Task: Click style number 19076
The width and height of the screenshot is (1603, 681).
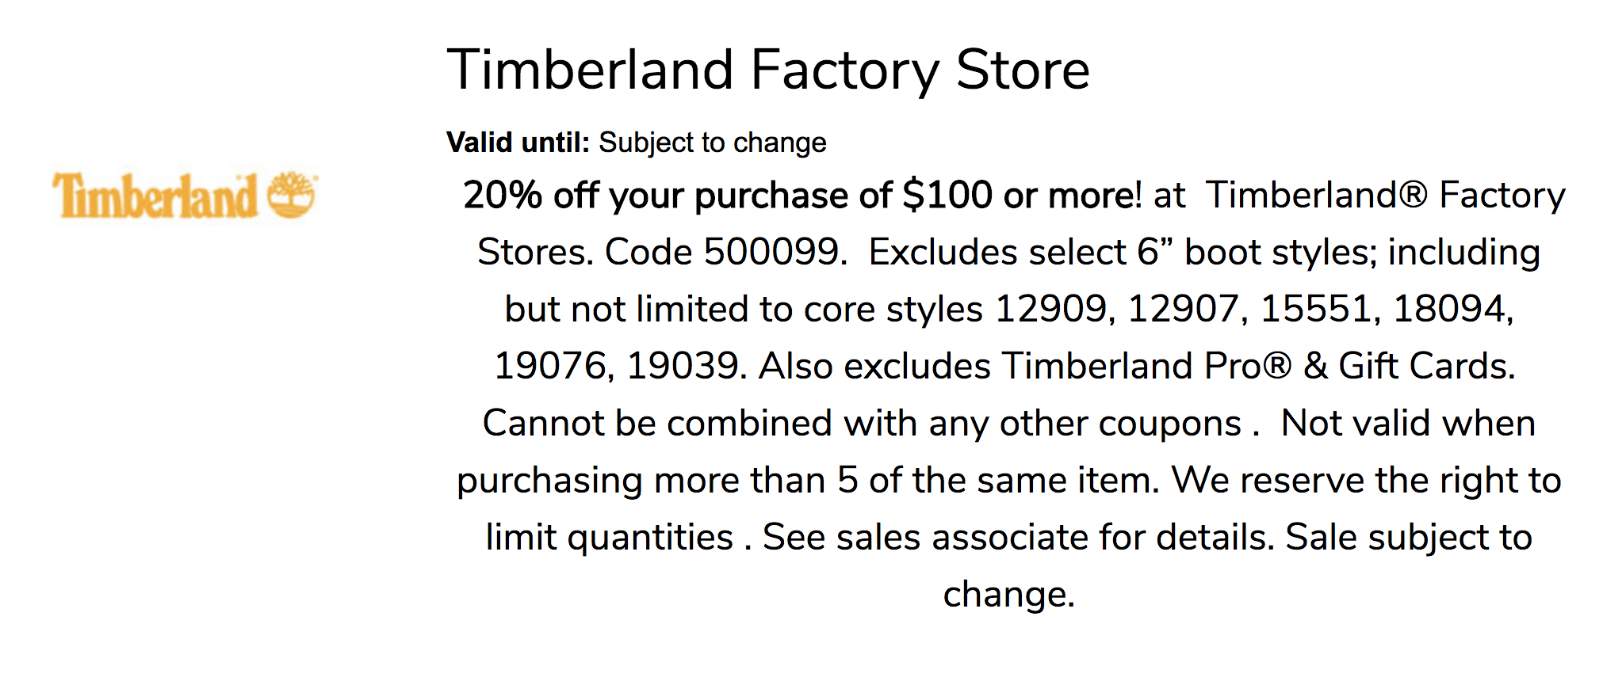Action: (549, 366)
